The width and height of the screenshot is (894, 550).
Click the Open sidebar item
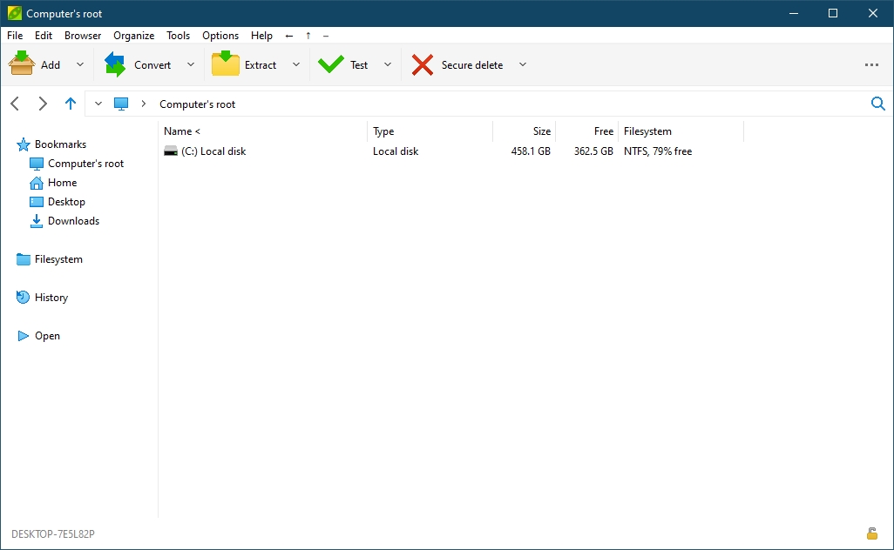(x=48, y=336)
